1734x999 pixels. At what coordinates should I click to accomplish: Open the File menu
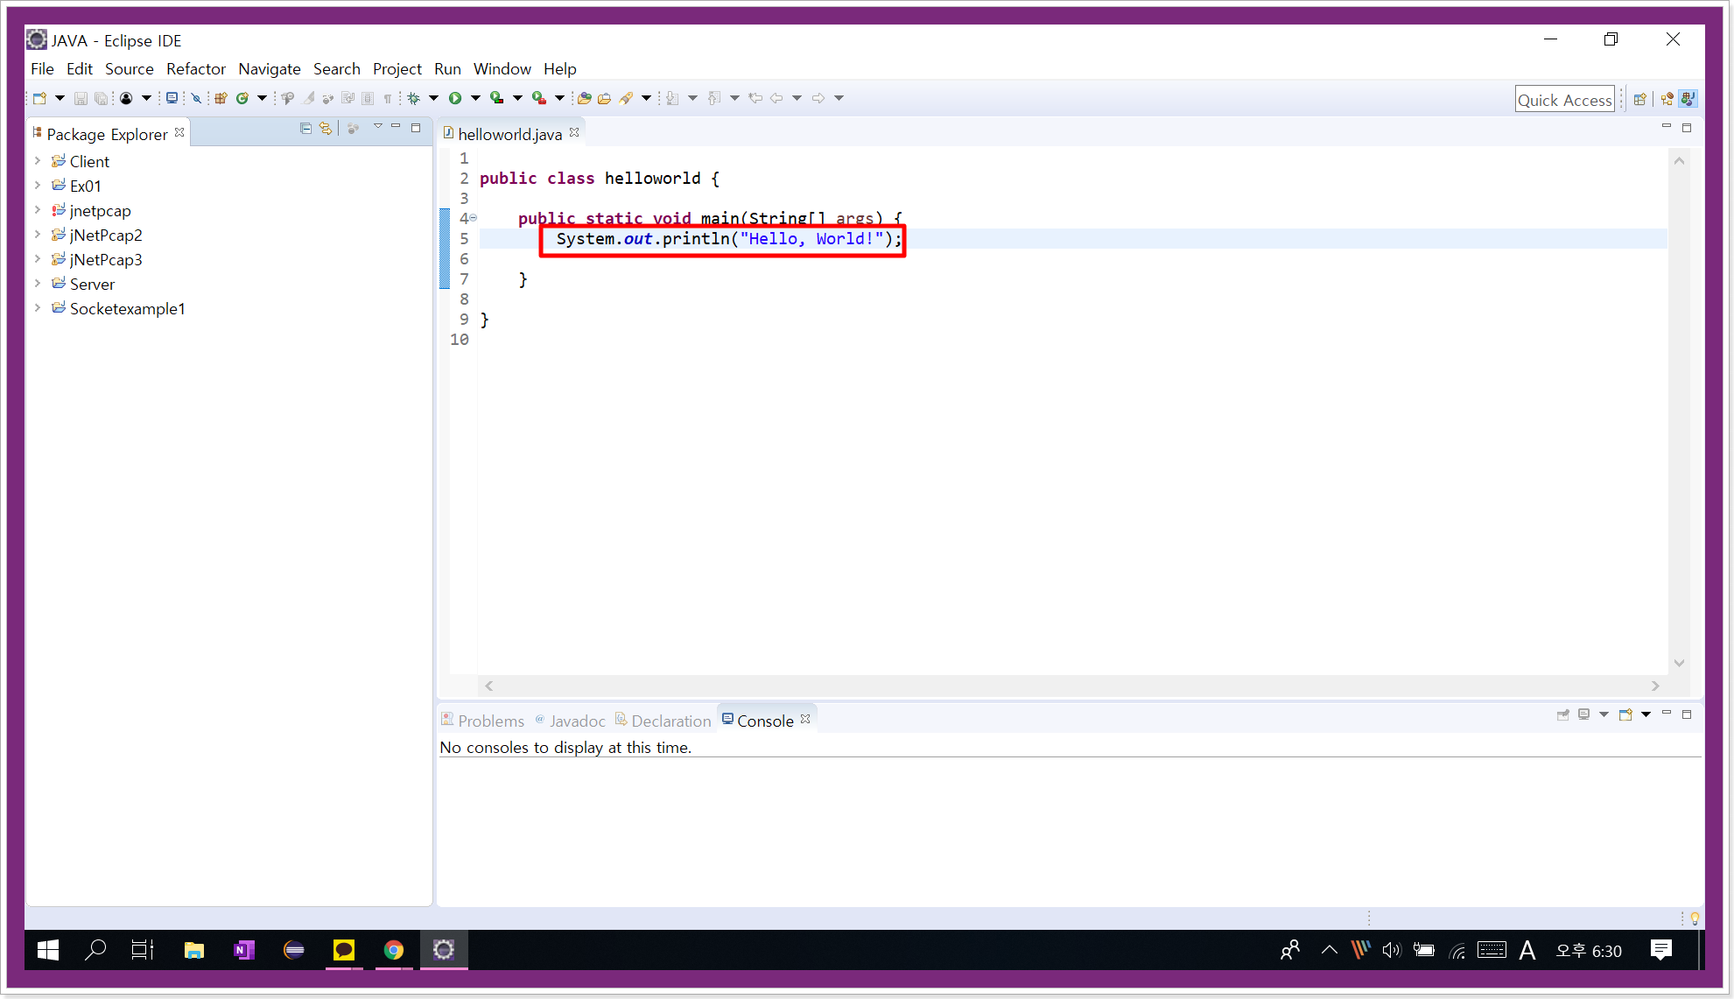[42, 68]
